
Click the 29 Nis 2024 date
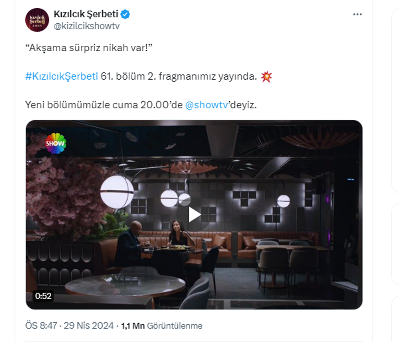point(89,326)
